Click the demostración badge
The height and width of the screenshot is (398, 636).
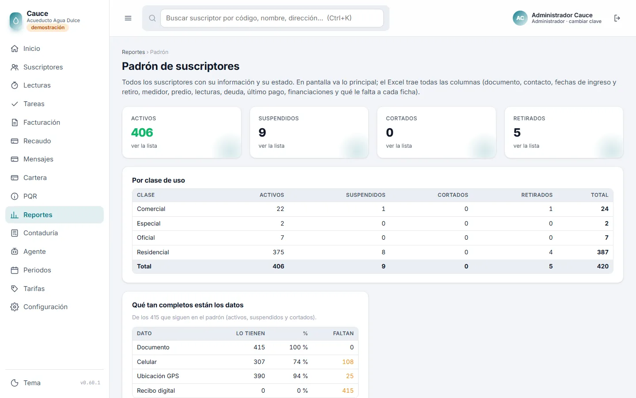click(x=48, y=27)
